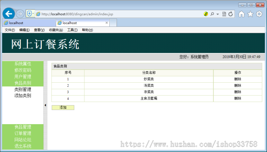The image size is (267, 152).
Task: Click 退出系统 to log out
Action: click(x=23, y=146)
